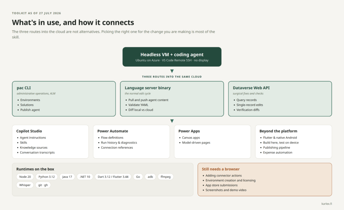The height and width of the screenshot is (210, 344).
Task: Click 'Screenshots and demo video' bullet
Action: (x=226, y=190)
